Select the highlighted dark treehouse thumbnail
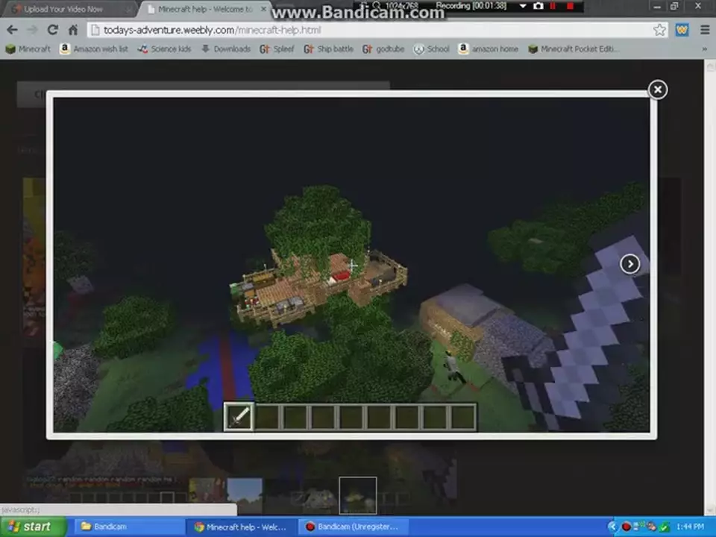This screenshot has height=537, width=716. [x=358, y=495]
